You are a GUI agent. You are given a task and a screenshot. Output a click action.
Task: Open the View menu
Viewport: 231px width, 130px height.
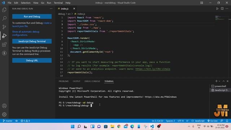click(36, 3)
